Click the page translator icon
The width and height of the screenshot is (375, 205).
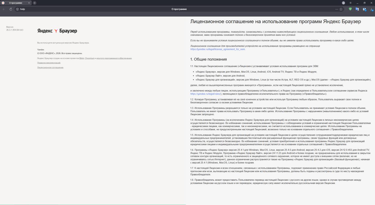[357, 9]
